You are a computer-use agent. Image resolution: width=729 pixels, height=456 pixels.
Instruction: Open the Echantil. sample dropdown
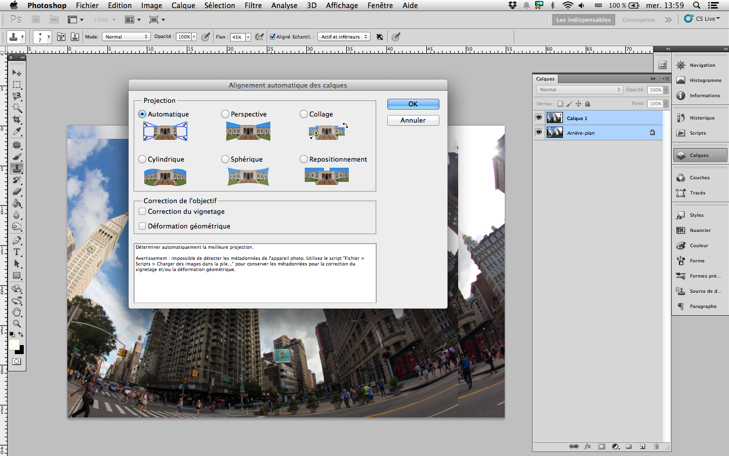click(344, 37)
